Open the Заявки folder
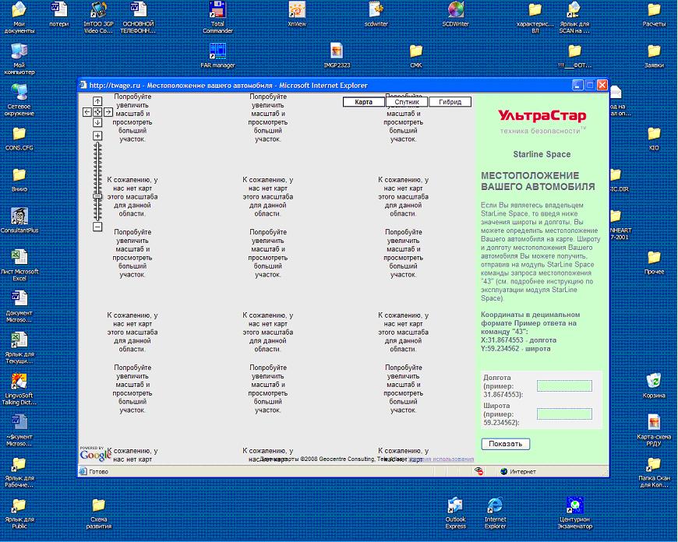This screenshot has width=678, height=542. (x=654, y=56)
